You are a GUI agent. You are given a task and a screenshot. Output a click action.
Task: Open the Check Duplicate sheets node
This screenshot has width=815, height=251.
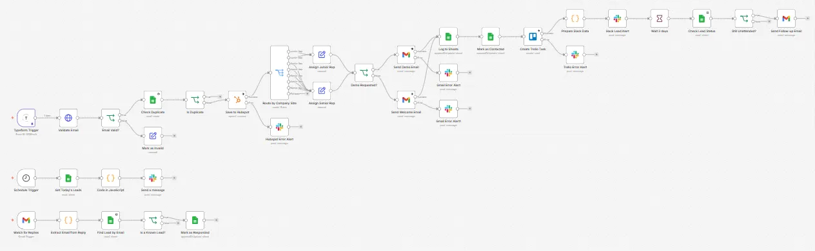pyautogui.click(x=153, y=100)
